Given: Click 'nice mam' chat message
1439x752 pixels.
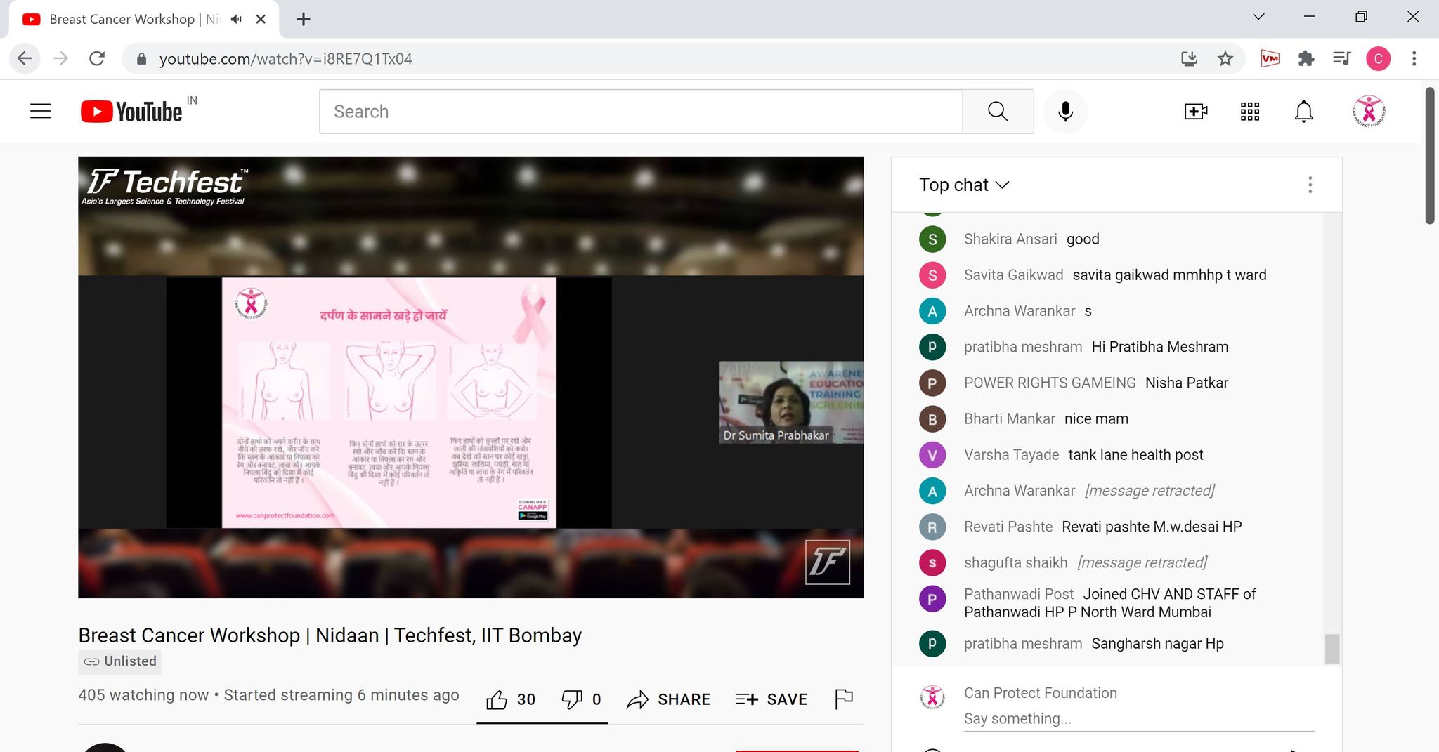Looking at the screenshot, I should pyautogui.click(x=1096, y=418).
